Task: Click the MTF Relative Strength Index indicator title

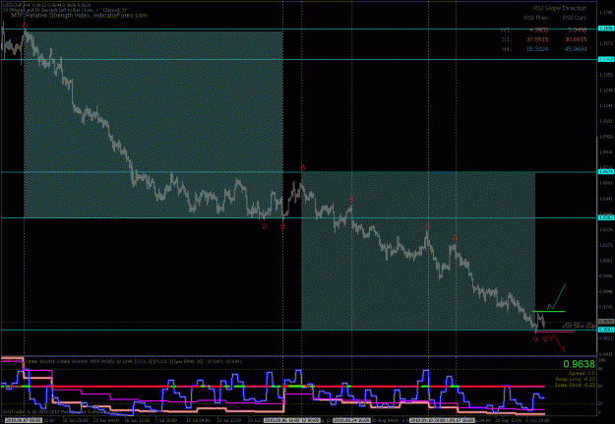Action: pos(79,16)
